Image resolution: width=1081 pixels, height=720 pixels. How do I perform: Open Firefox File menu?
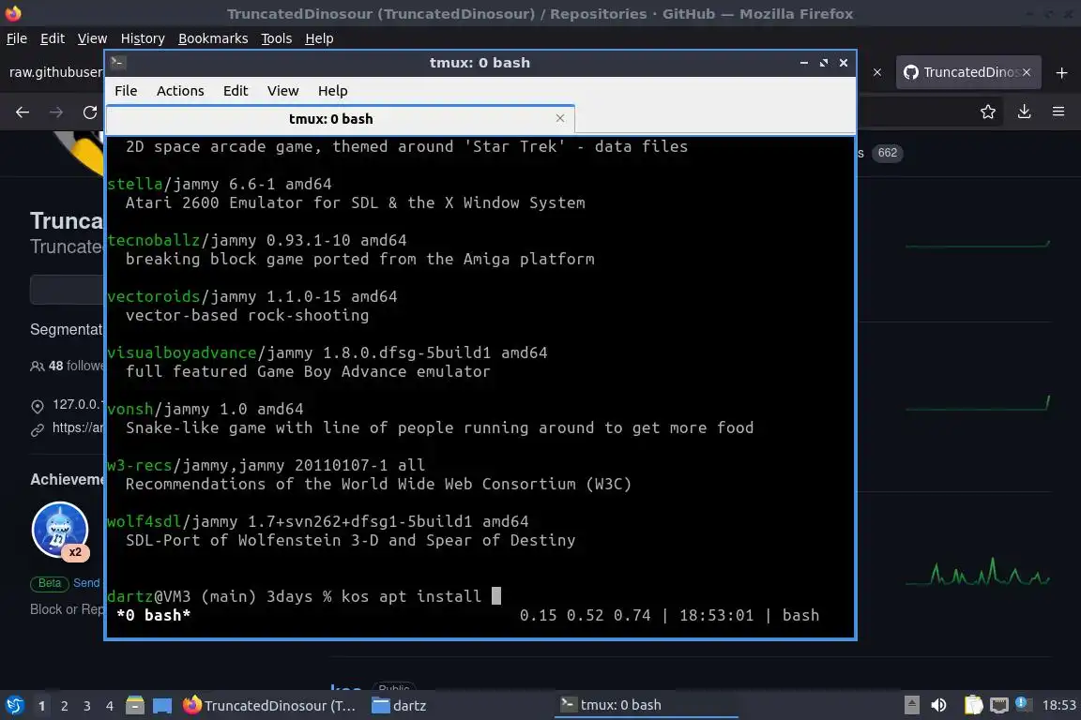(17, 38)
